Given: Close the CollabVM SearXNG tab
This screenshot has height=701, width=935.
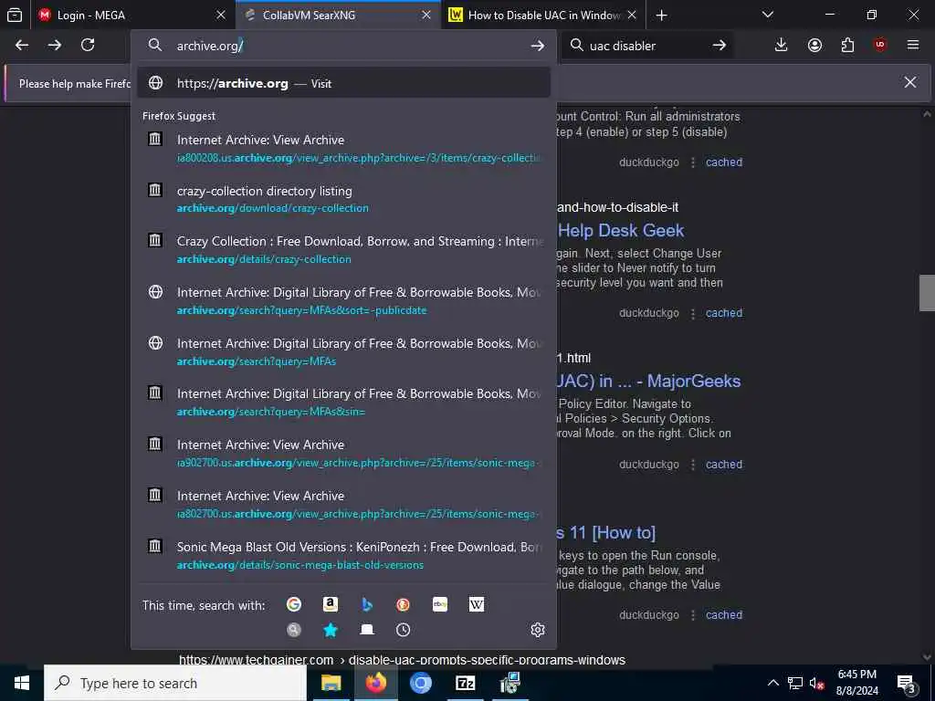Looking at the screenshot, I should pos(426,16).
